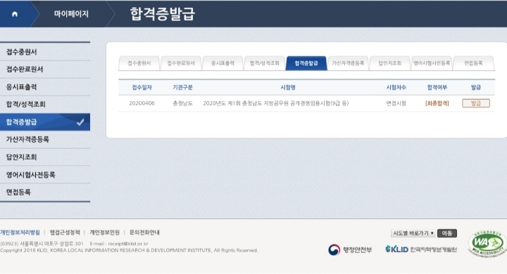The height and width of the screenshot is (274, 507).
Task: Click the 충청남도 institution cell
Action: click(x=182, y=103)
